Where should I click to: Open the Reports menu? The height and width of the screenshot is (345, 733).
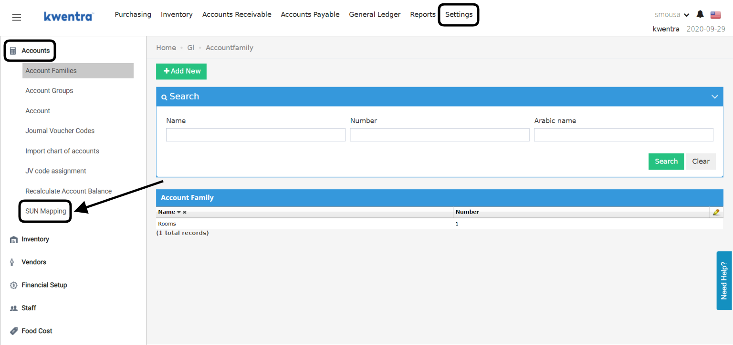tap(423, 14)
